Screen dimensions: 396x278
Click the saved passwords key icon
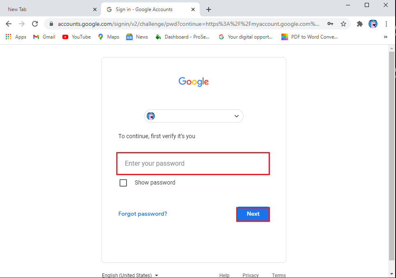click(x=330, y=24)
